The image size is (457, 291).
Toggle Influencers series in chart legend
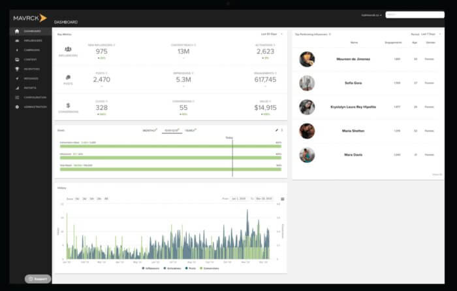pos(151,268)
